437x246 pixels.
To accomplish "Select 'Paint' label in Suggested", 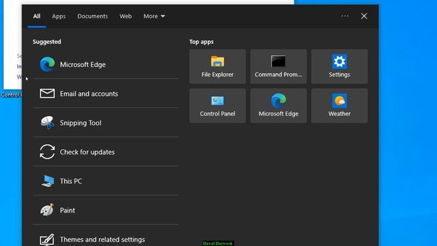I will [x=68, y=210].
